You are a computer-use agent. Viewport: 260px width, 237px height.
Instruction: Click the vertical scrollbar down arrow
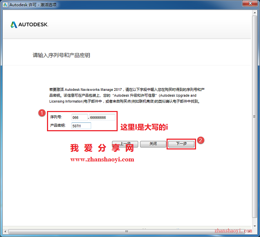[255, 226]
